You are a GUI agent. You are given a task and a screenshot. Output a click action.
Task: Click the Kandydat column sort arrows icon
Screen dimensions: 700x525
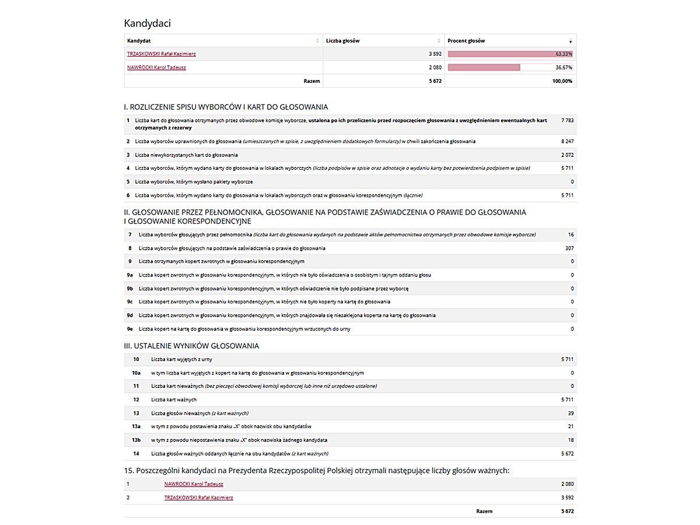[318, 41]
